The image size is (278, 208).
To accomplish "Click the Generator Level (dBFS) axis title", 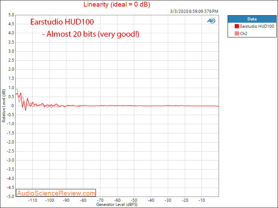I will click(117, 205).
